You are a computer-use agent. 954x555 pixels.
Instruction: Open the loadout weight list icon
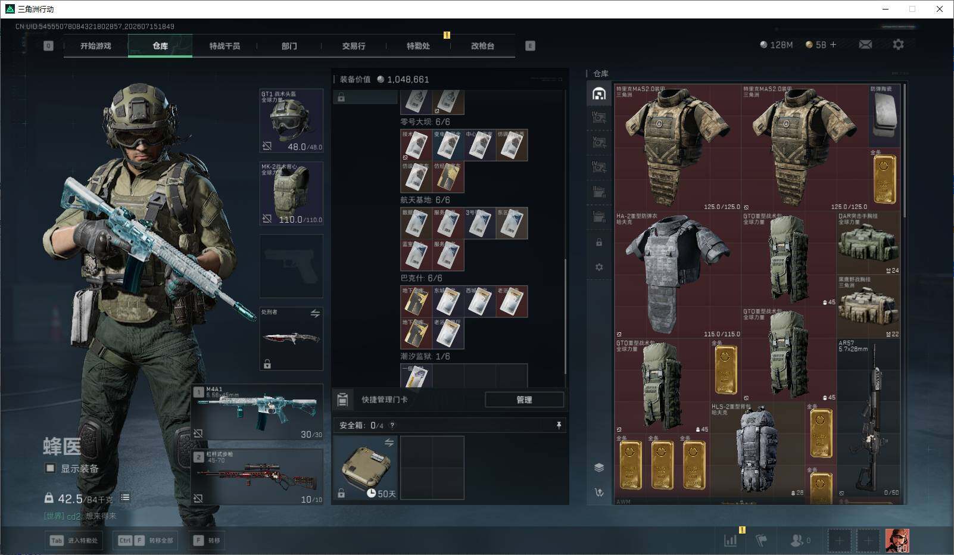pos(125,498)
